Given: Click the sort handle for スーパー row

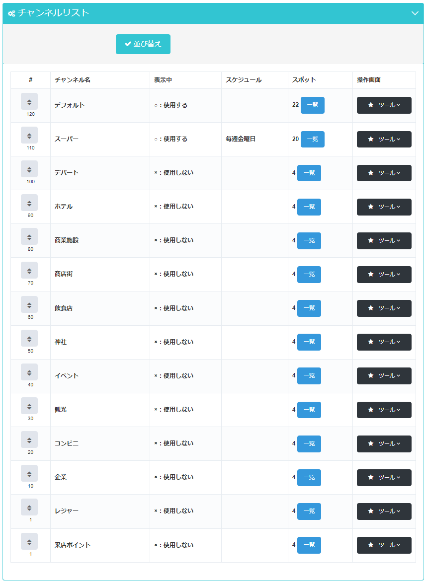Looking at the screenshot, I should coord(29,136).
